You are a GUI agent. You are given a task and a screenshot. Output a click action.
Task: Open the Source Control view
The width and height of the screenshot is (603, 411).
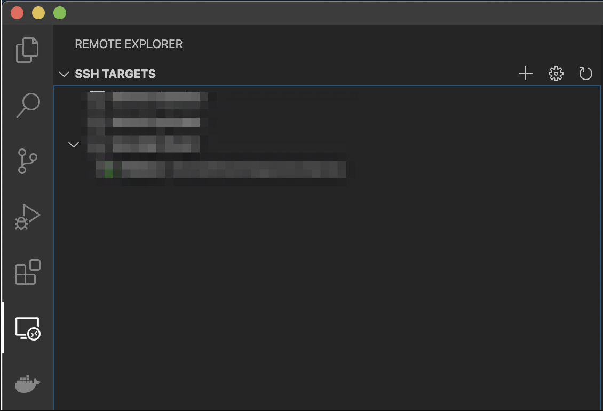28,161
